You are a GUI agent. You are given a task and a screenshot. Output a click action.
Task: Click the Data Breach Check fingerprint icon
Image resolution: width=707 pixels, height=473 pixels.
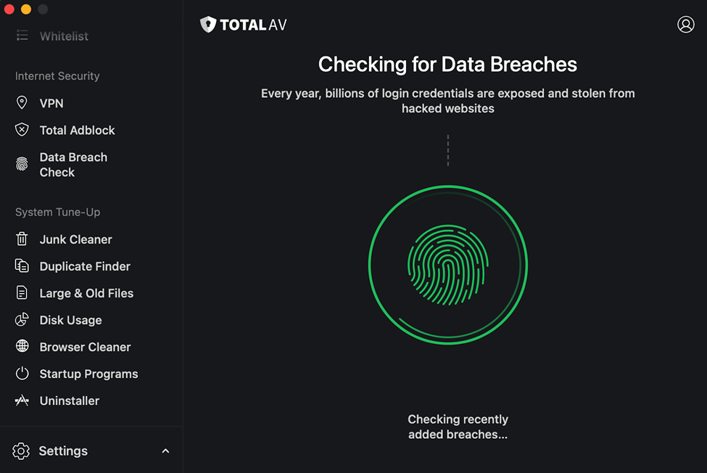(x=22, y=164)
